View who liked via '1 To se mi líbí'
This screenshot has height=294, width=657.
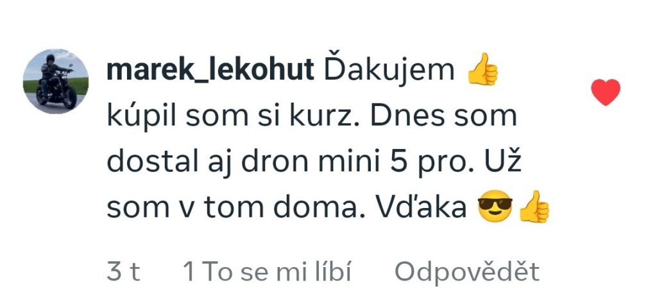(x=268, y=272)
